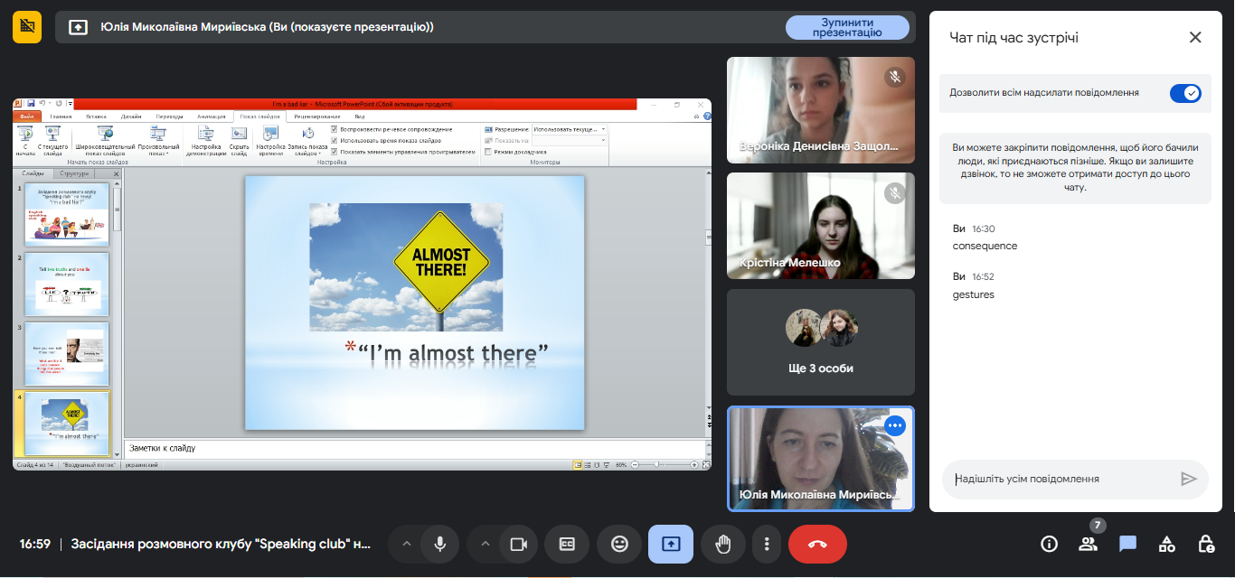This screenshot has width=1235, height=578.
Task: Expand the microphone audio settings arrow
Action: coord(407,544)
